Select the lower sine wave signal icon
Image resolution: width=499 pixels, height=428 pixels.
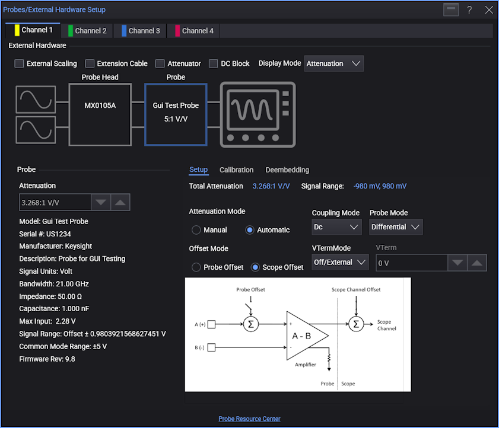[36, 130]
